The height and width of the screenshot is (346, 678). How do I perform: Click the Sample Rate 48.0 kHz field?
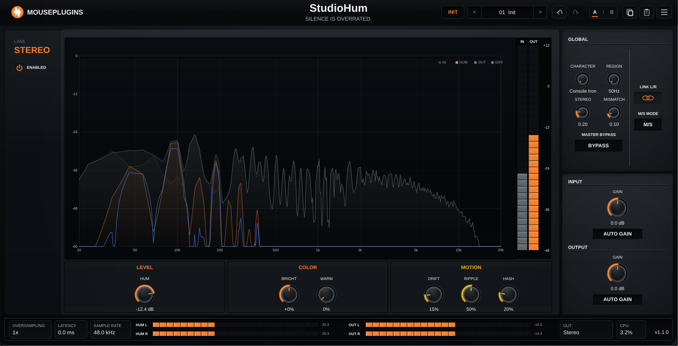tap(110, 329)
